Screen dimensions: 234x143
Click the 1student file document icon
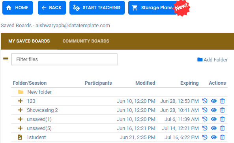(x=20, y=137)
